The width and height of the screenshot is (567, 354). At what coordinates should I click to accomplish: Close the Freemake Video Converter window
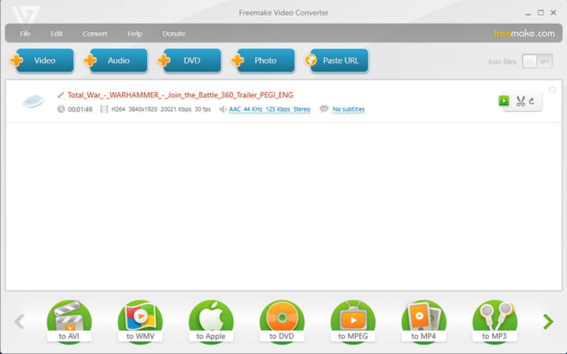coord(553,13)
